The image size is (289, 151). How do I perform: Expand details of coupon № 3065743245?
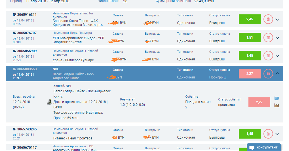pos(278,134)
